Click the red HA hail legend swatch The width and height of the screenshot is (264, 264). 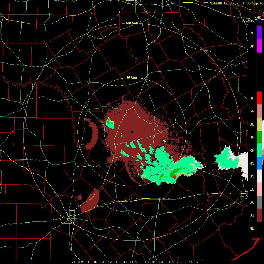pyautogui.click(x=259, y=98)
